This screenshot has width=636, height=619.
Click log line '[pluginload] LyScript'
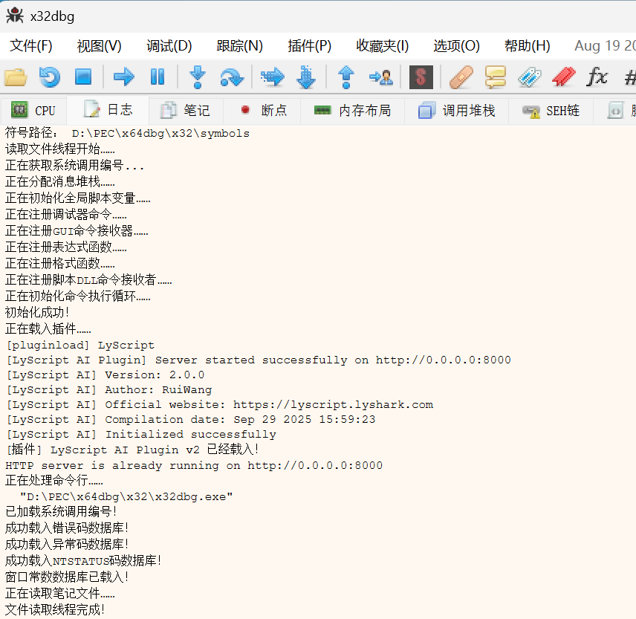coord(80,346)
